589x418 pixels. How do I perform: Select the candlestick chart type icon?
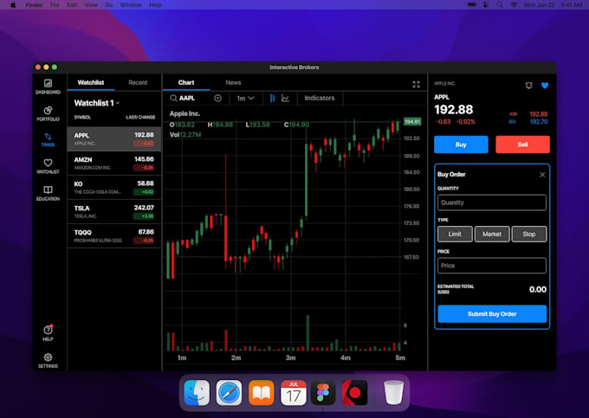coord(272,98)
